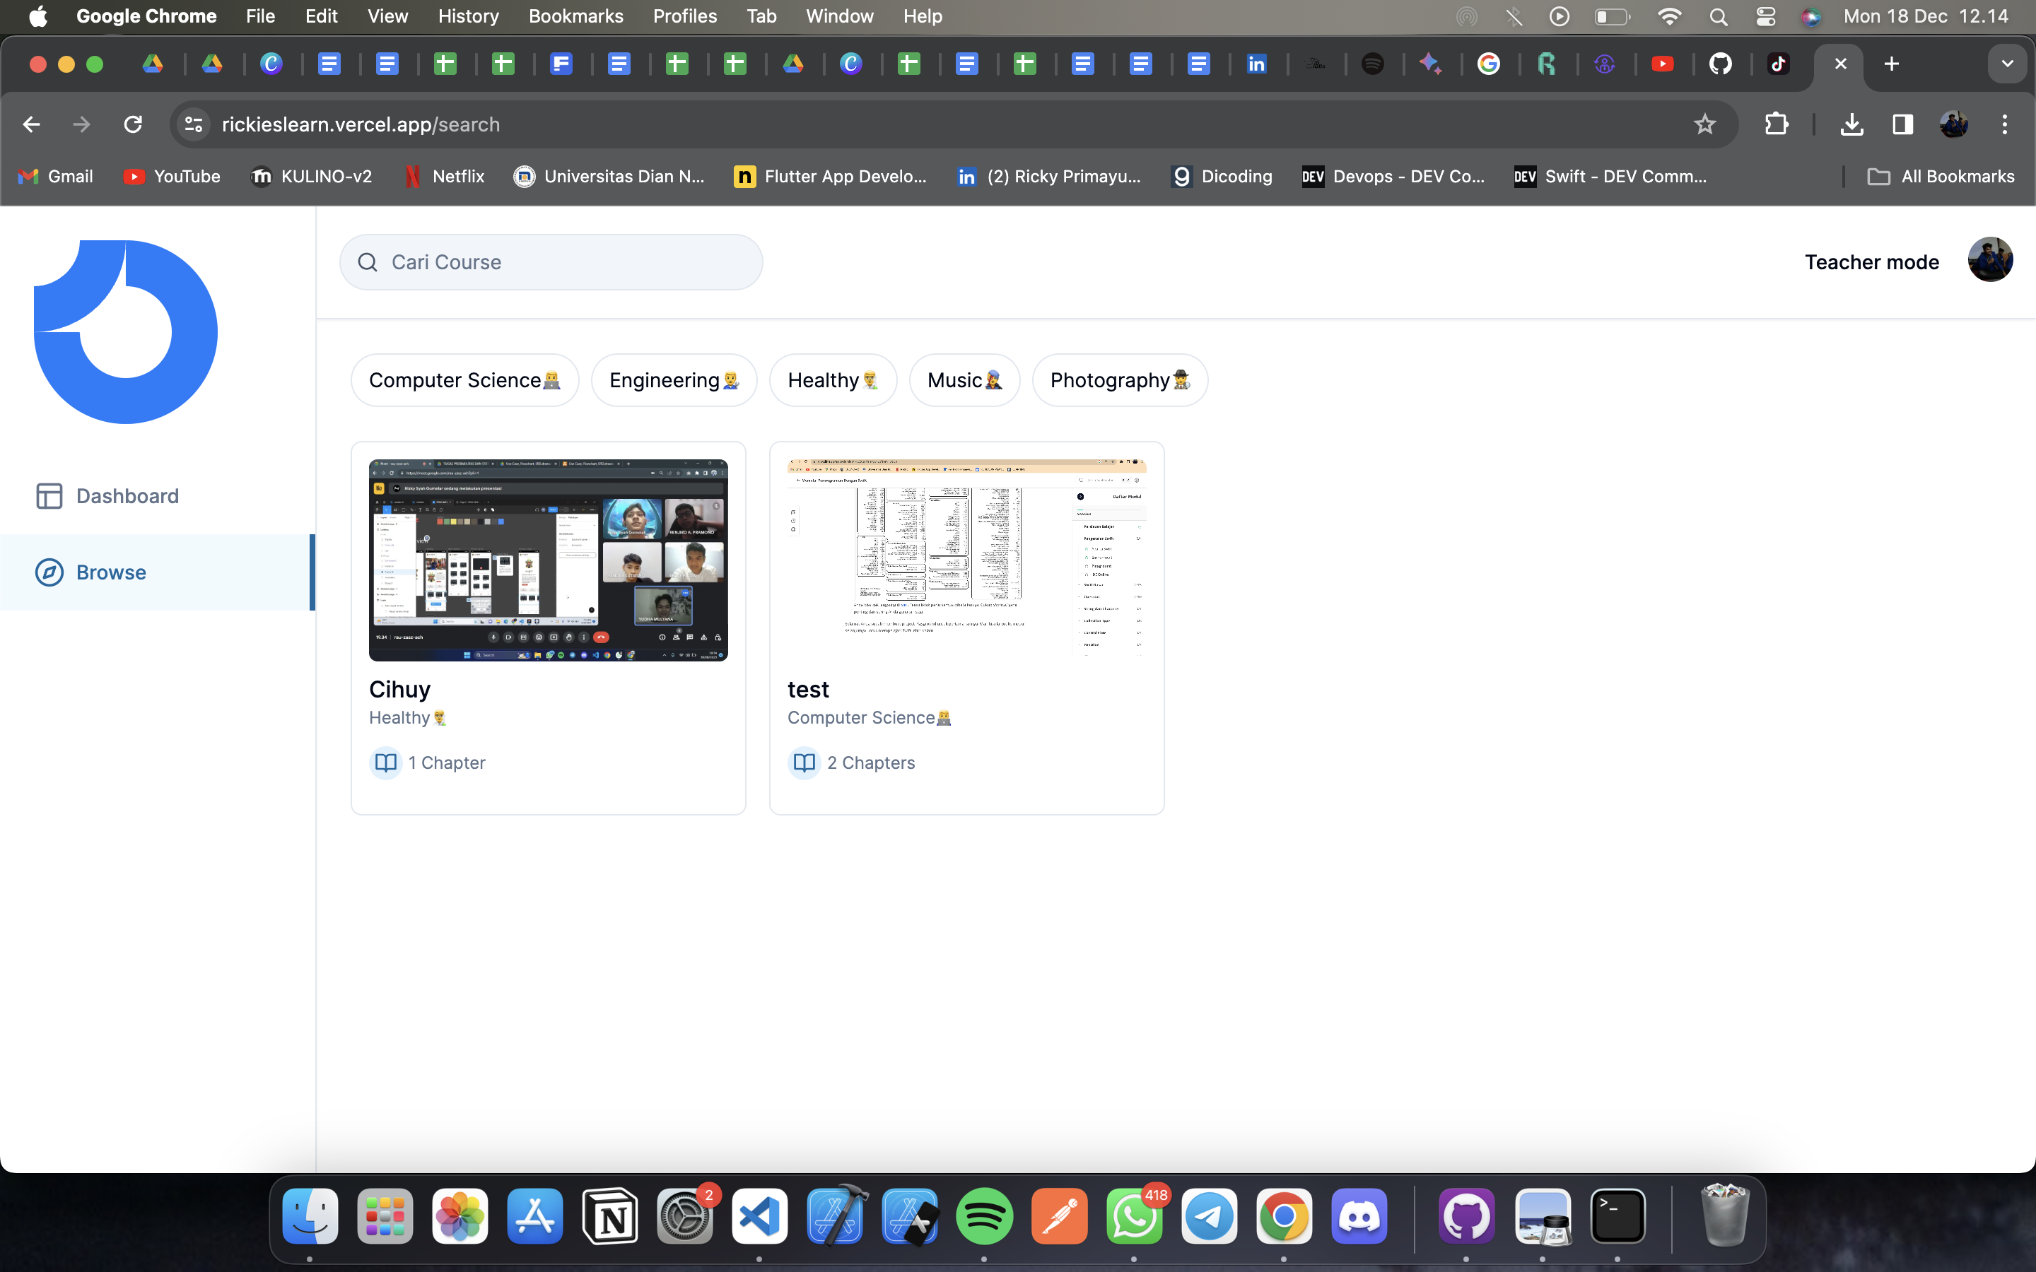Click the magnifier icon in the search bar
Screen dimensions: 2036x1272
pyautogui.click(x=368, y=261)
